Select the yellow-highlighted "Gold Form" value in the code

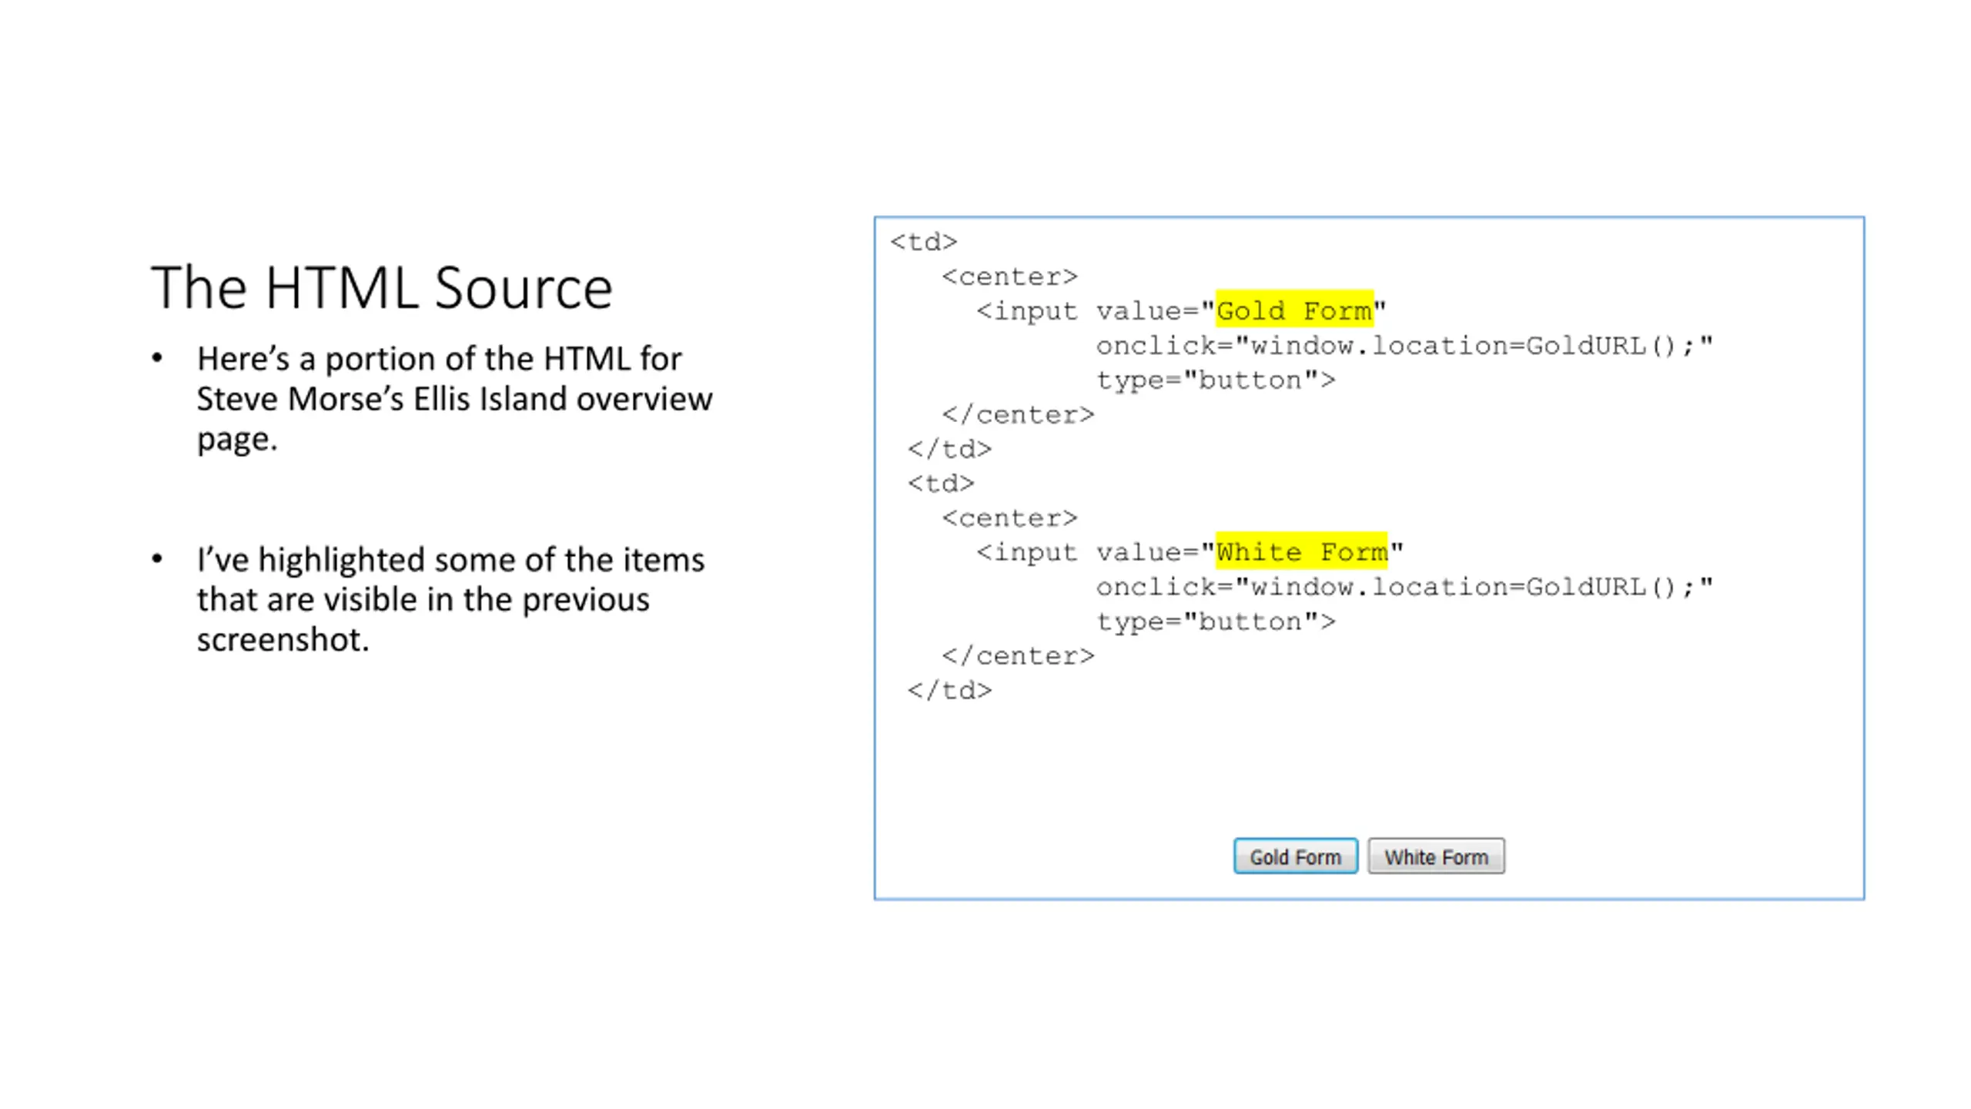[1294, 310]
